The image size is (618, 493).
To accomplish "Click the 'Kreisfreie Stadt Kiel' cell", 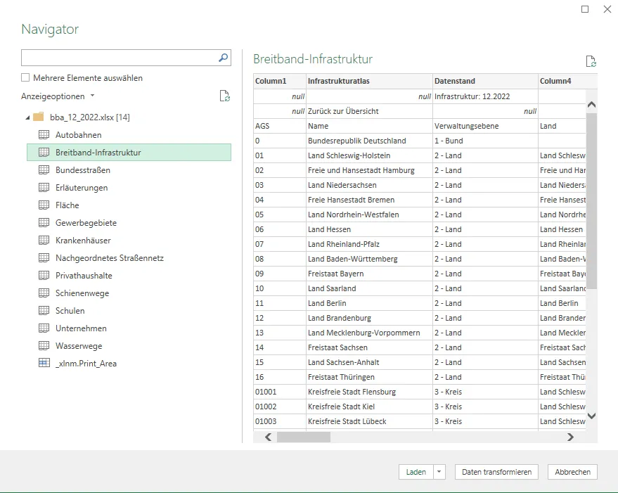I will click(x=369, y=406).
